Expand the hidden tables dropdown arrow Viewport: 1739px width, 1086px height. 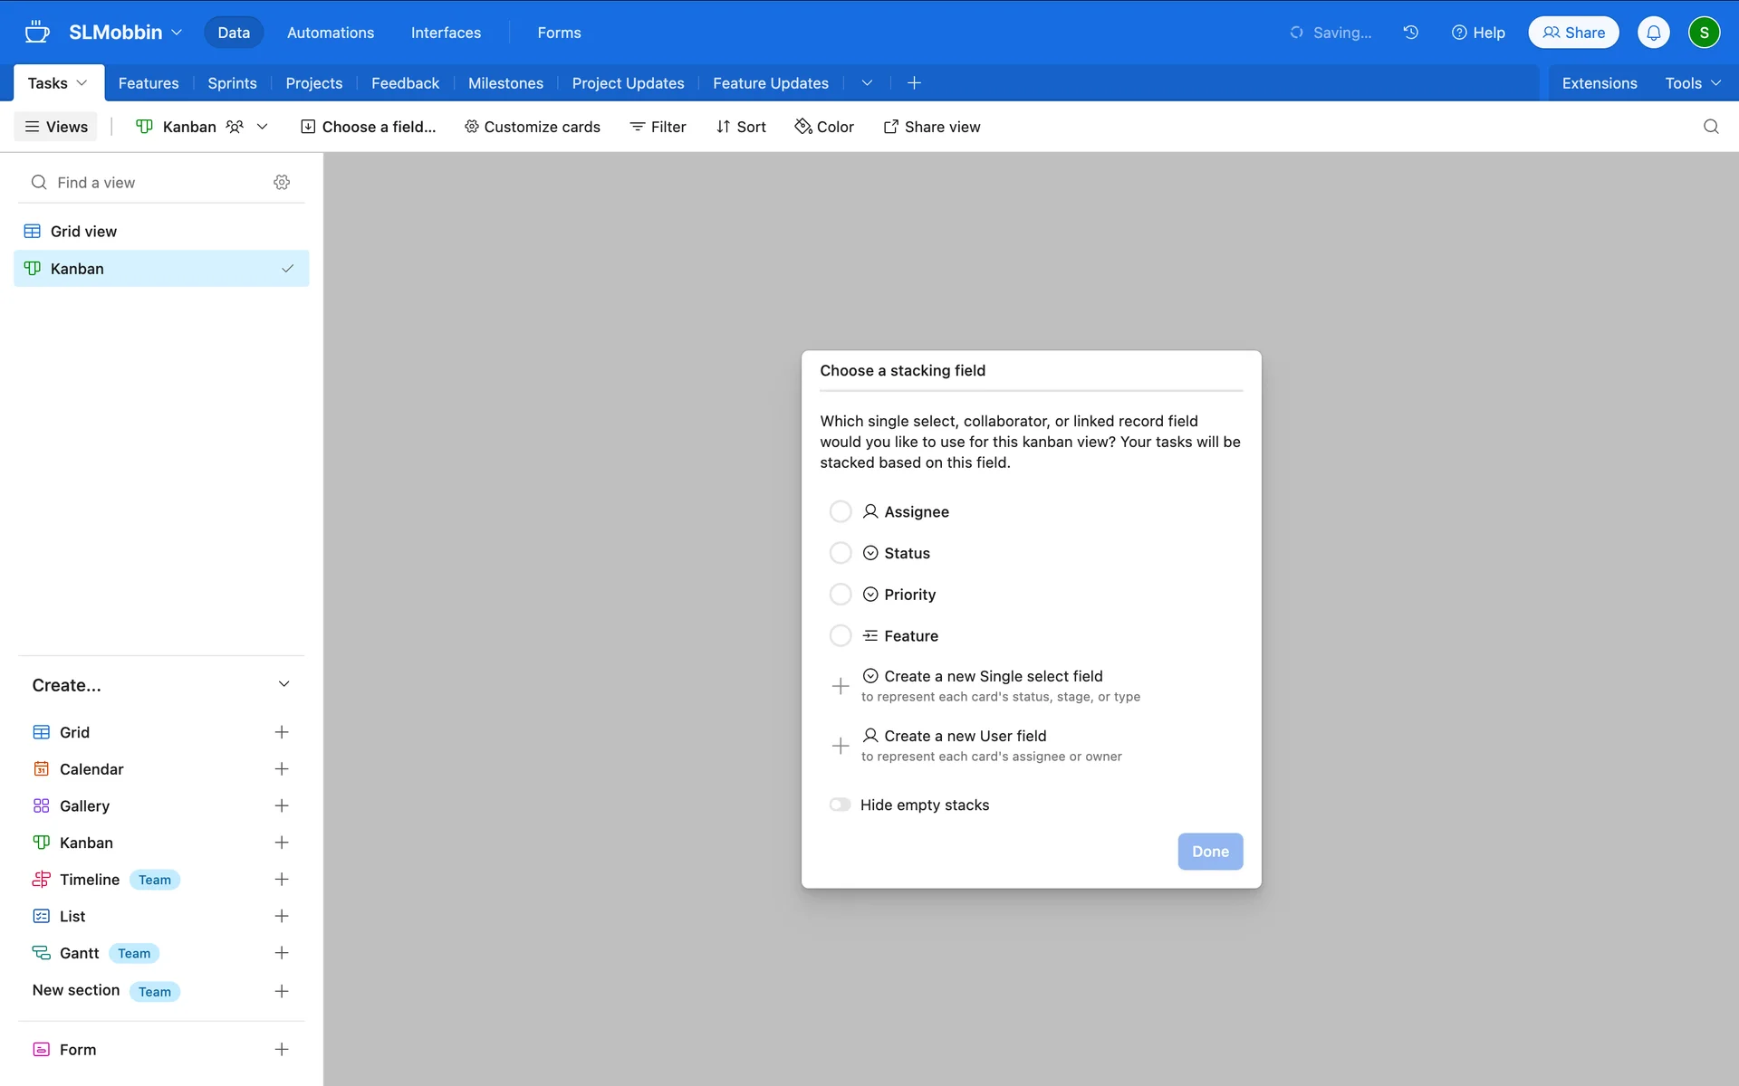pos(867,83)
